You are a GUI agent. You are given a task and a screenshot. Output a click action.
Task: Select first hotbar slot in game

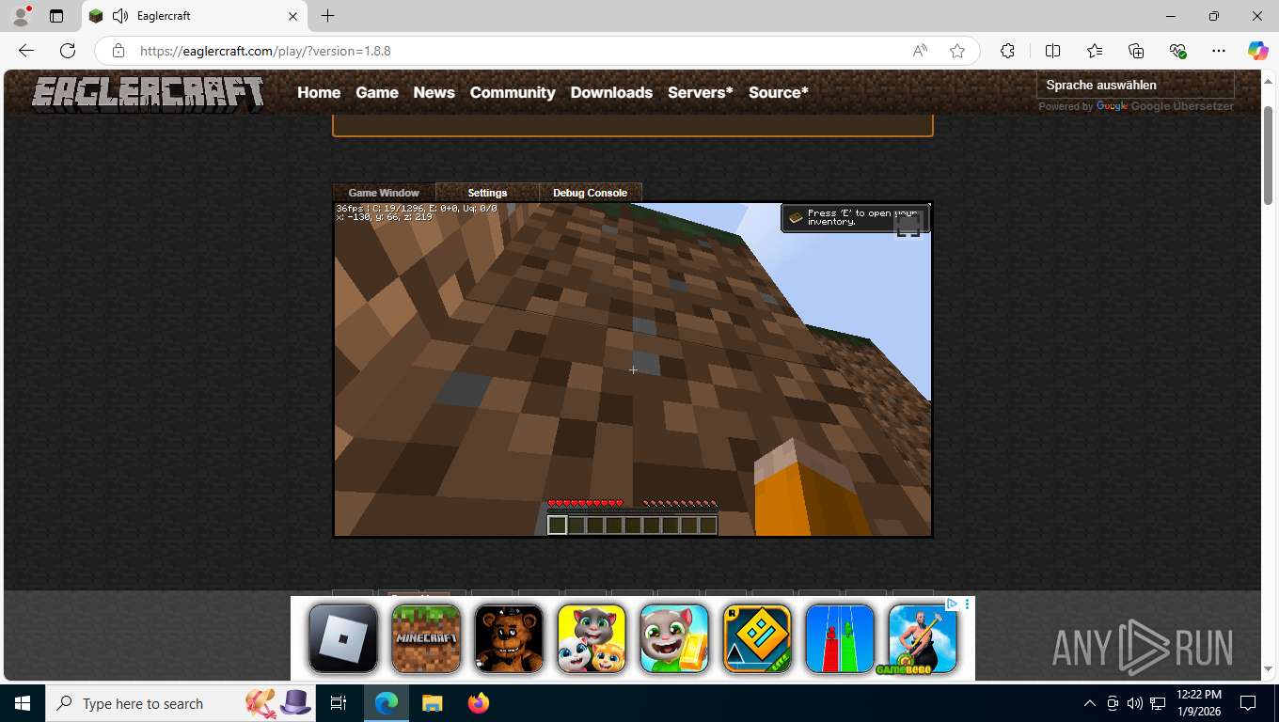pyautogui.click(x=558, y=525)
